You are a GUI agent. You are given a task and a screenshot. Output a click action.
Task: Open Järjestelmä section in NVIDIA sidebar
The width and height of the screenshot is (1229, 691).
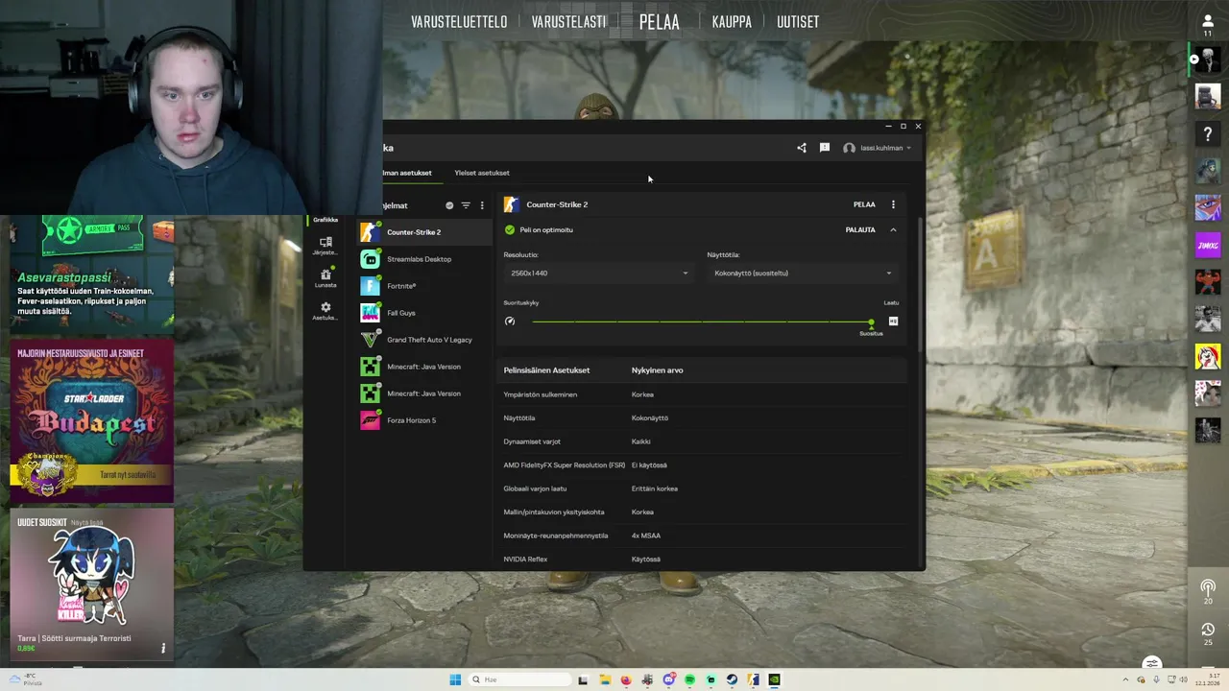coord(325,246)
